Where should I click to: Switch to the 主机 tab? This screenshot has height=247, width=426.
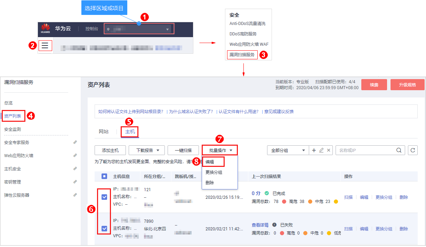click(x=130, y=132)
